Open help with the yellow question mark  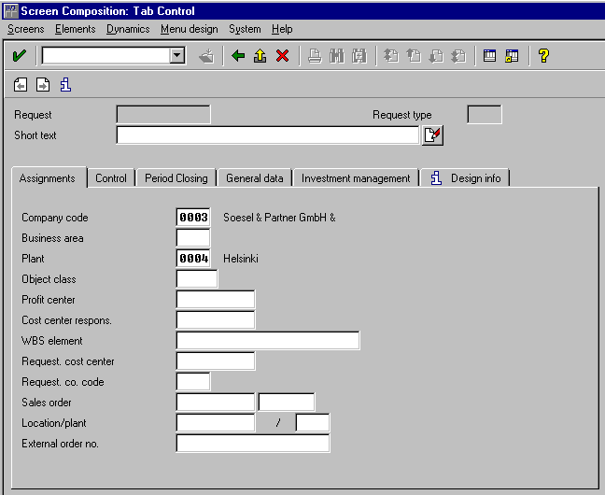click(x=543, y=56)
